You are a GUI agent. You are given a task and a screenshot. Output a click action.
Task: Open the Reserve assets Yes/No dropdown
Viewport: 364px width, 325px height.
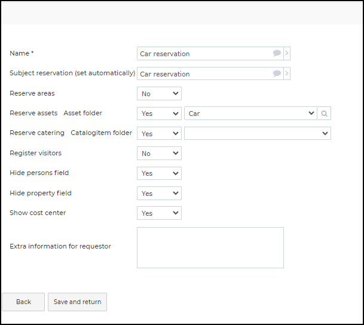(159, 114)
